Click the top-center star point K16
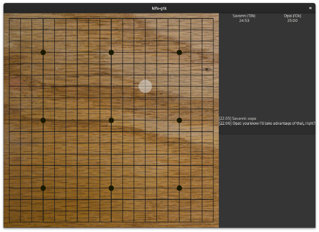Viewport: 319px width, 232px height. click(111, 52)
